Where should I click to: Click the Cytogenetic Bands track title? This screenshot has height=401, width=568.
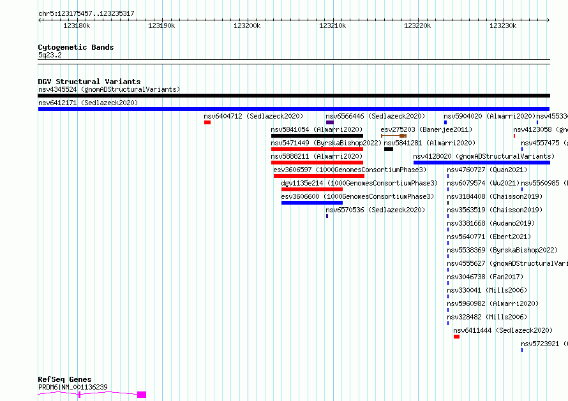(x=76, y=47)
